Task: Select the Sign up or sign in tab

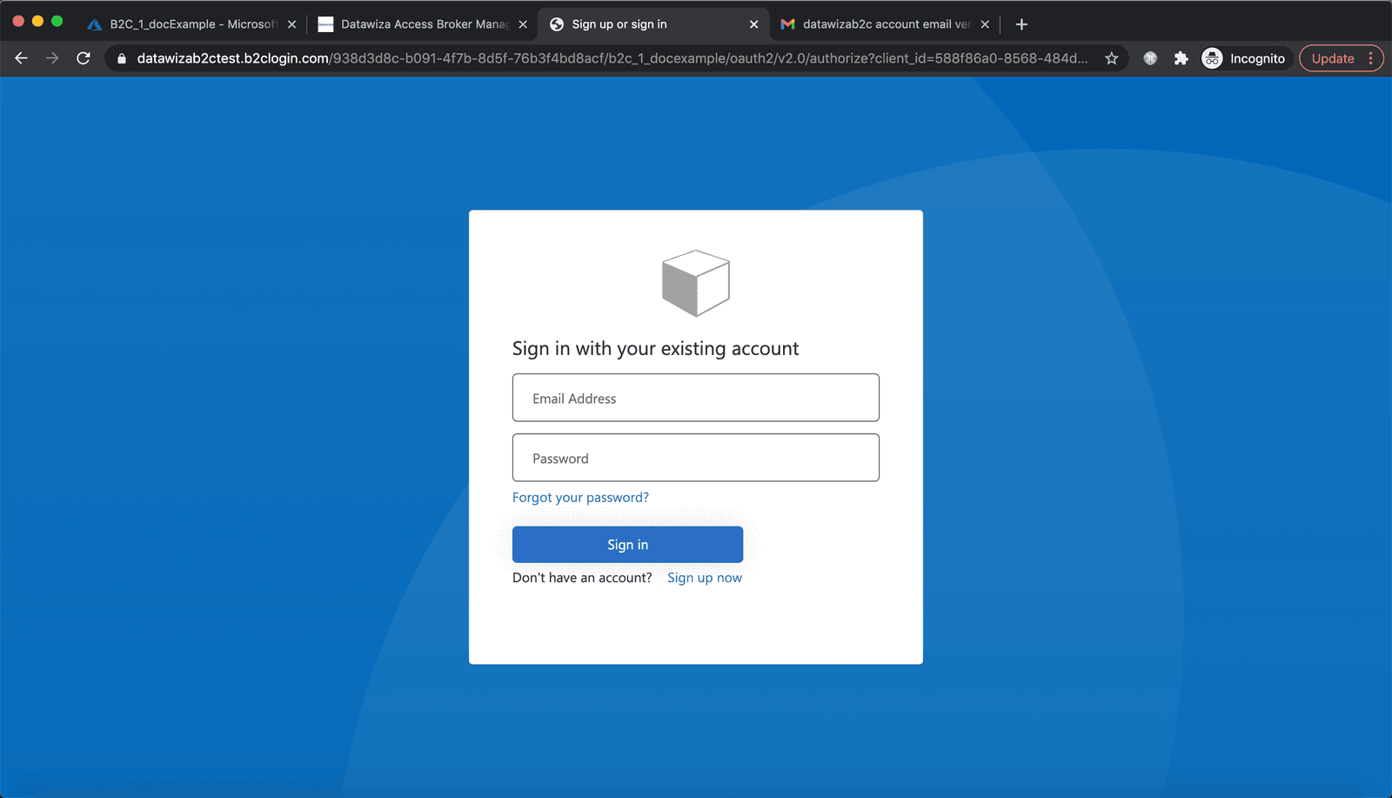Action: coord(652,24)
